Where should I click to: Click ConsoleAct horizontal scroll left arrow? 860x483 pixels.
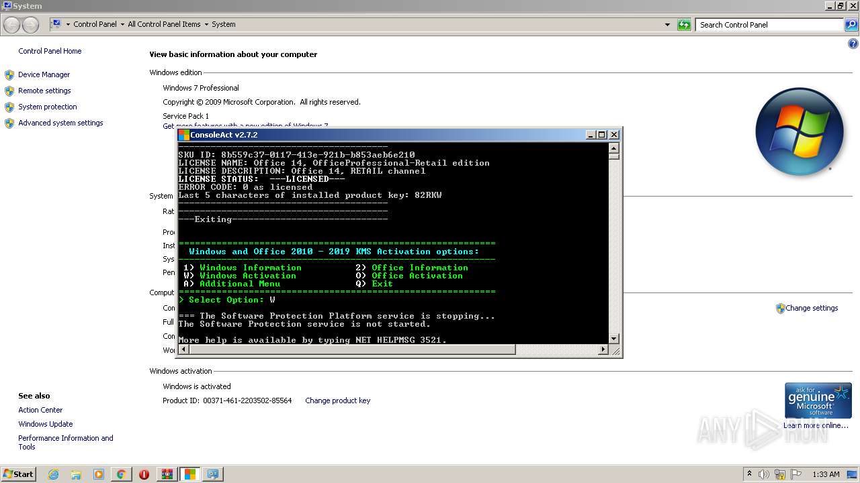183,350
